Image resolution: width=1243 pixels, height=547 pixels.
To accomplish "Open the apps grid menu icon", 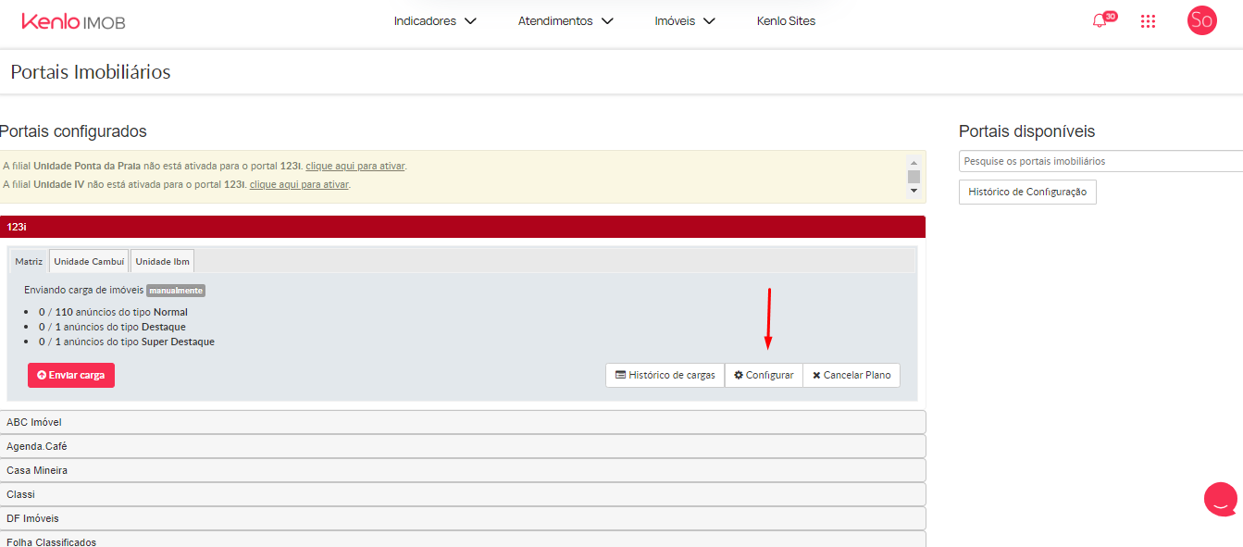I will point(1148,21).
